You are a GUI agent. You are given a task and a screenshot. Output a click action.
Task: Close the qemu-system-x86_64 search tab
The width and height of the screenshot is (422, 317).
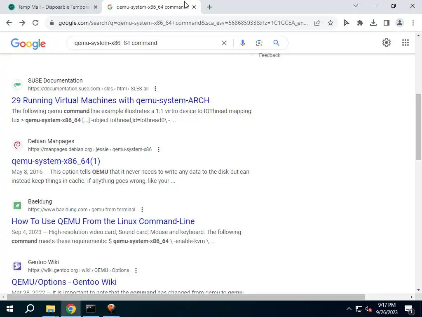click(194, 7)
